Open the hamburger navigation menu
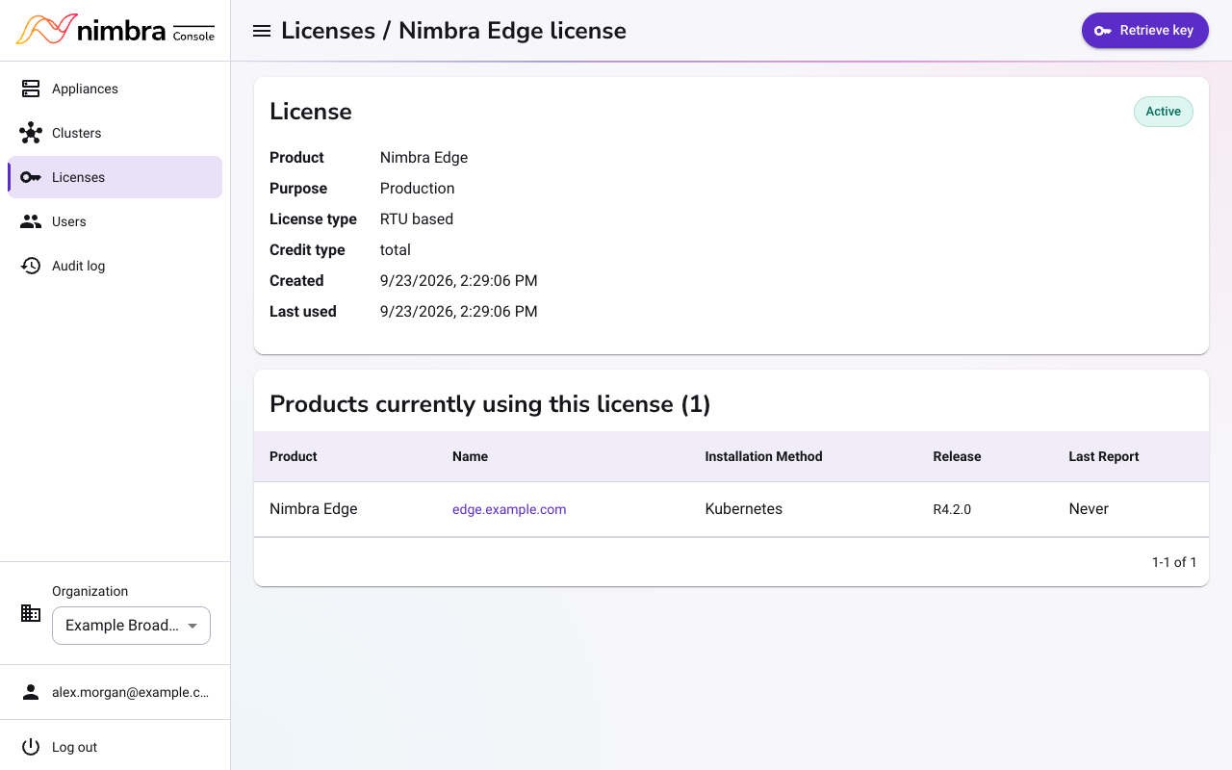The height and width of the screenshot is (770, 1232). pos(261,31)
